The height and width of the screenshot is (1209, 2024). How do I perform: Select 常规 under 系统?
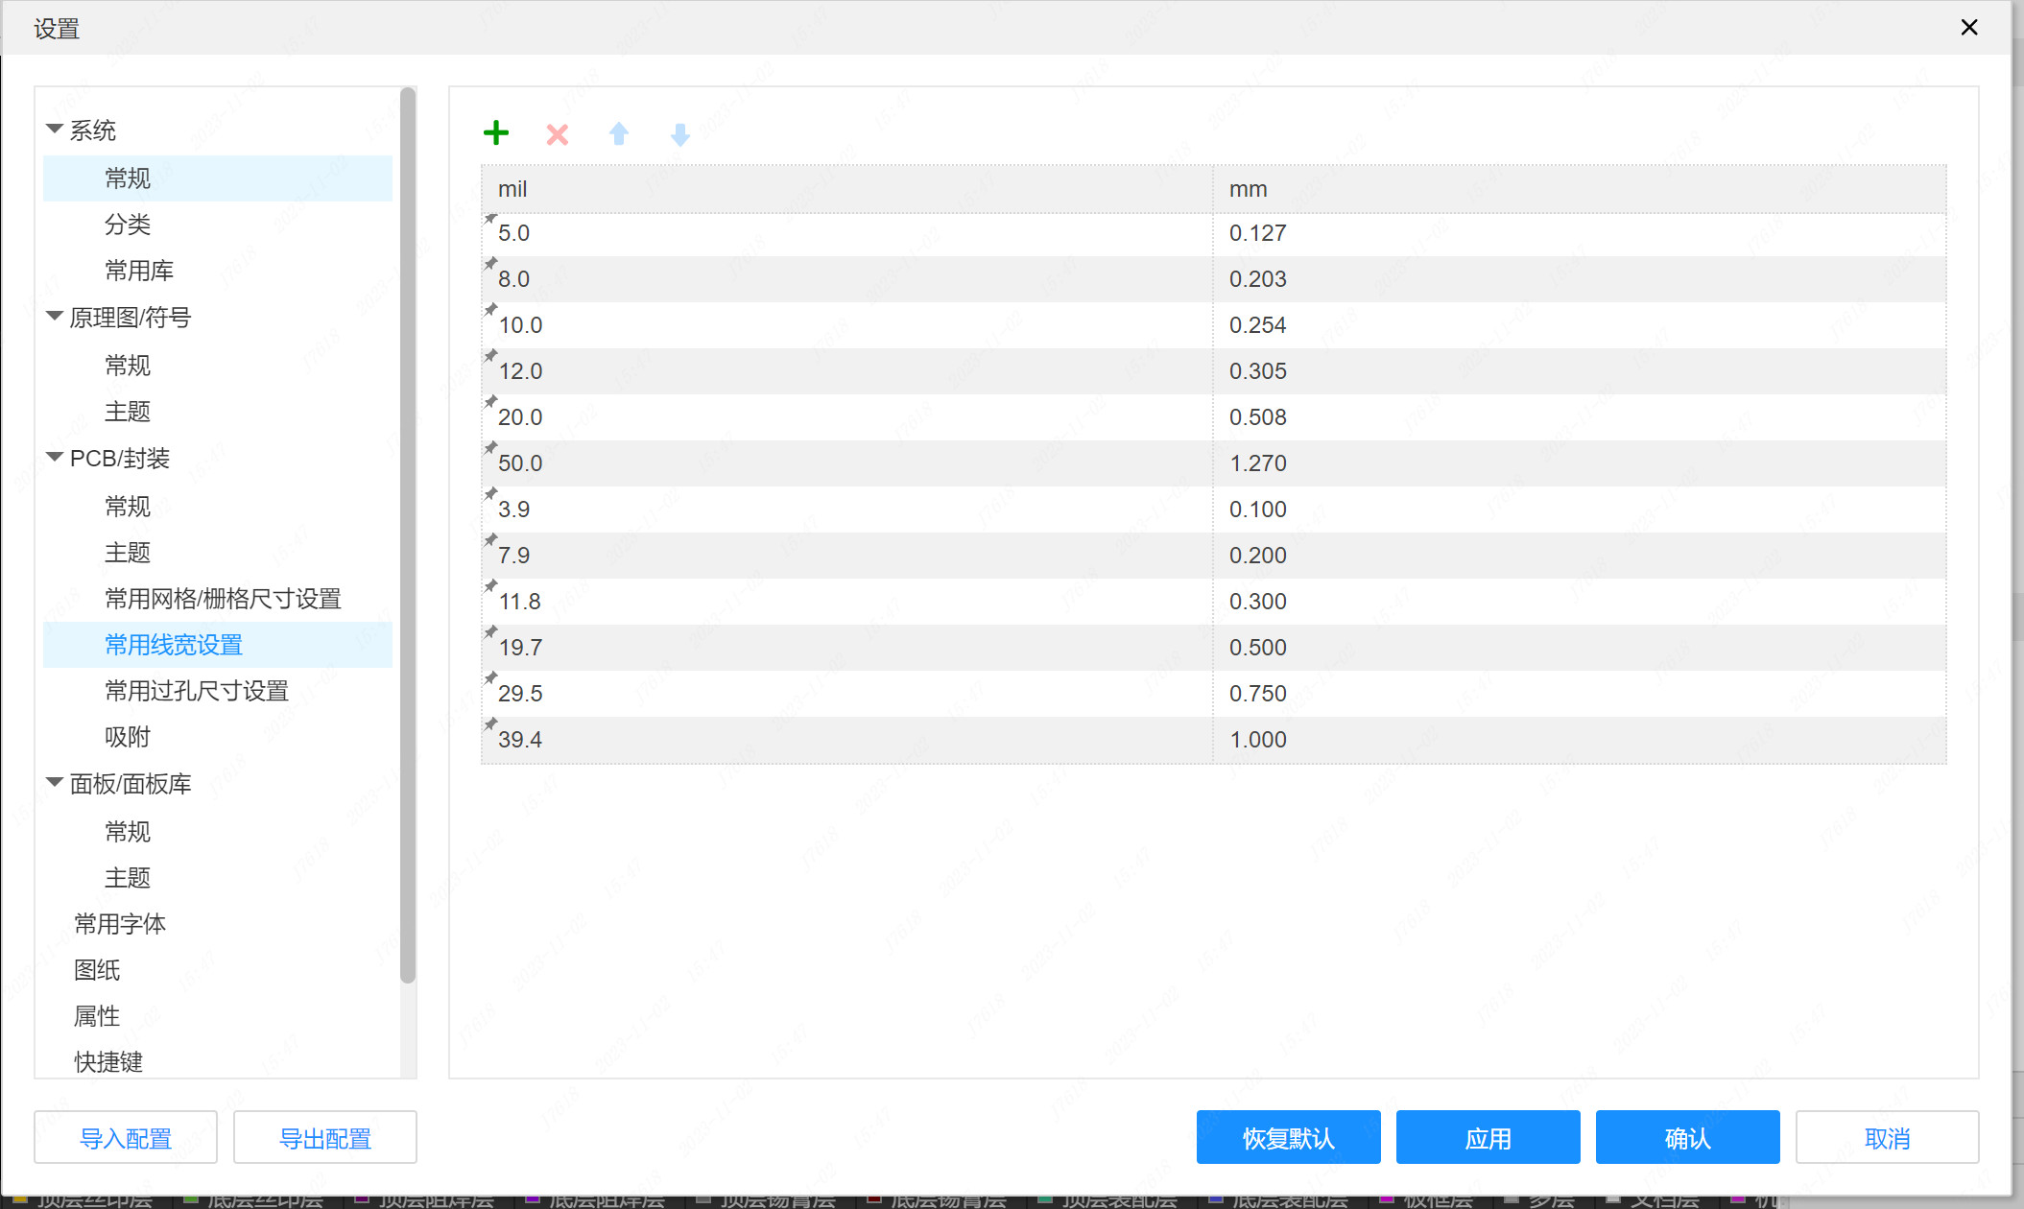(x=218, y=178)
